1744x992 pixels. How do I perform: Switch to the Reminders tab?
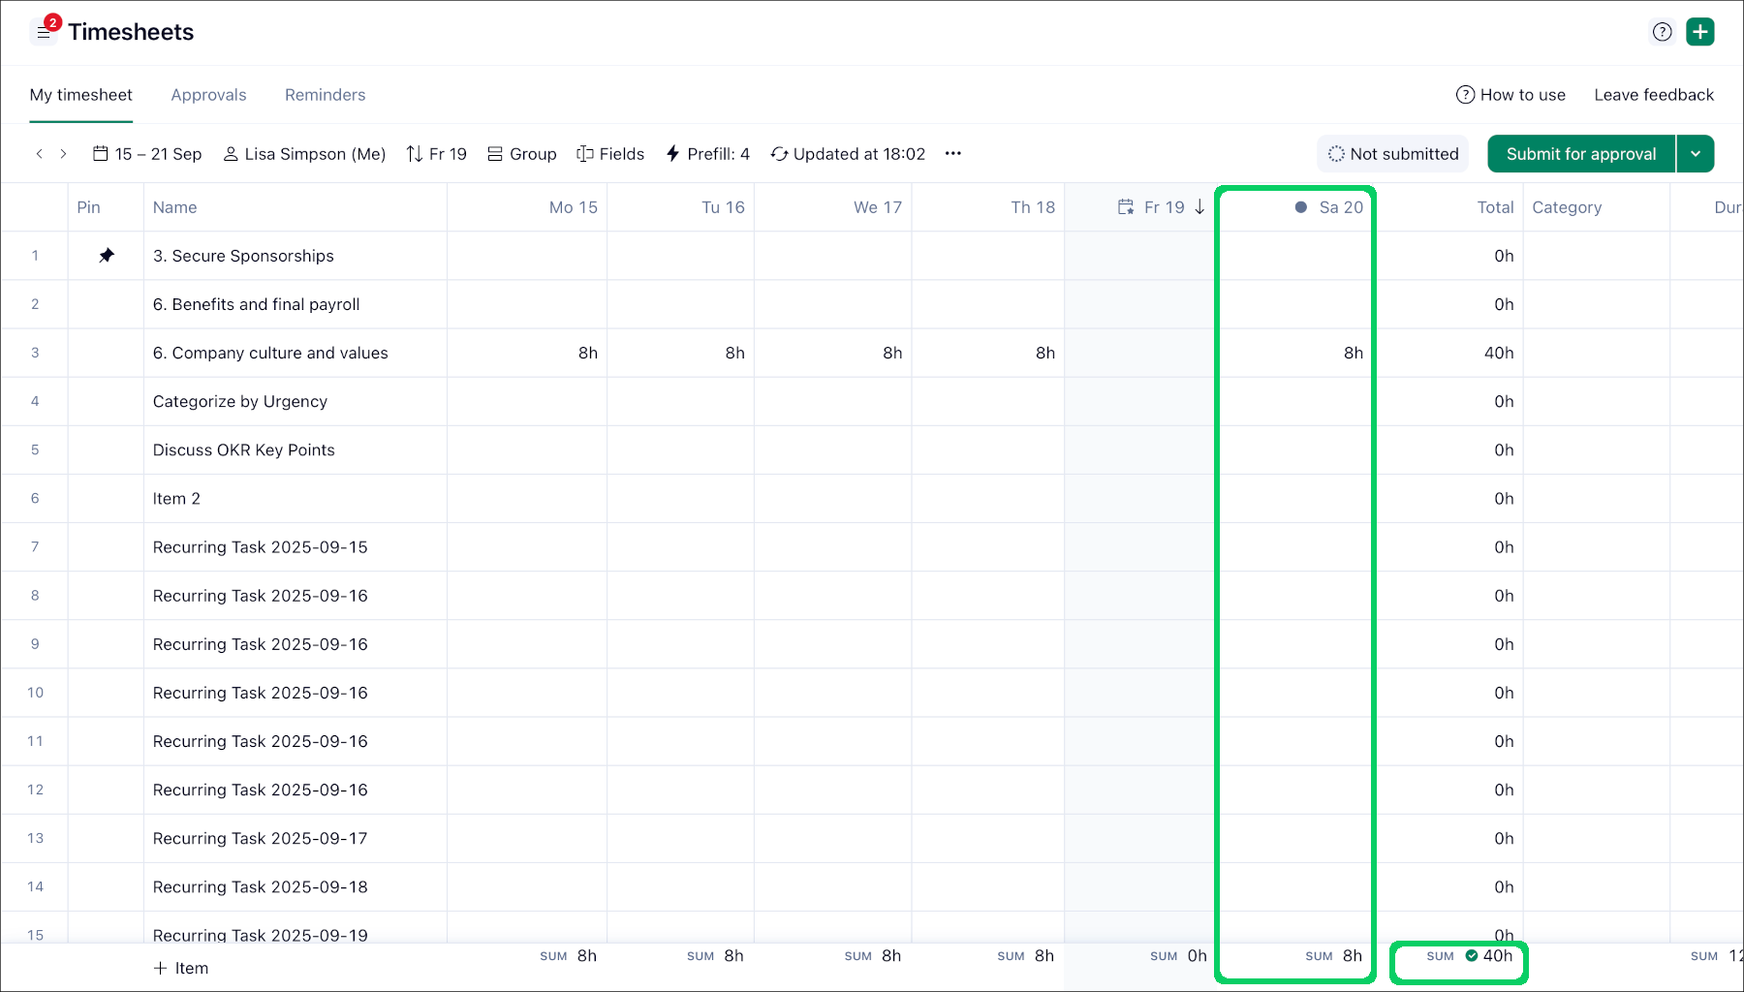(x=325, y=95)
